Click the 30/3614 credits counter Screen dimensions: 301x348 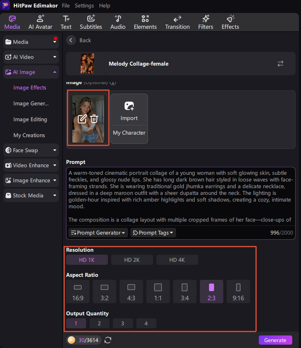88,340
